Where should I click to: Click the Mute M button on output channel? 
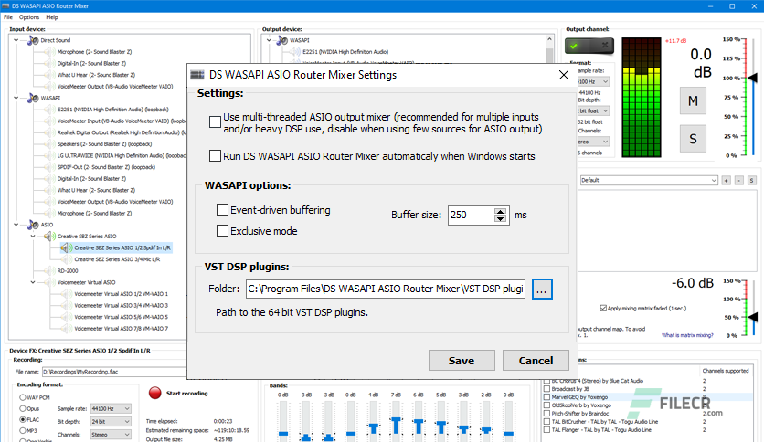(x=693, y=100)
